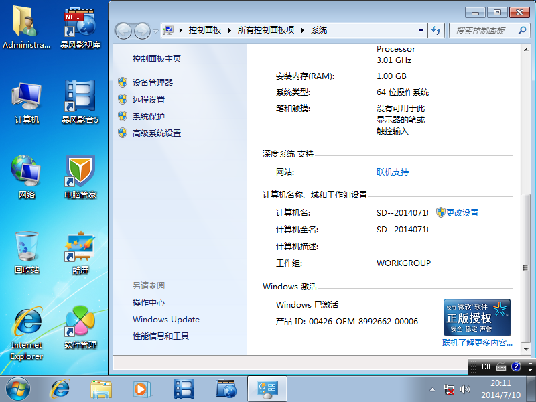Activate the Control Panel taskbar button
Screen dimensions: 536x402
tap(267, 389)
